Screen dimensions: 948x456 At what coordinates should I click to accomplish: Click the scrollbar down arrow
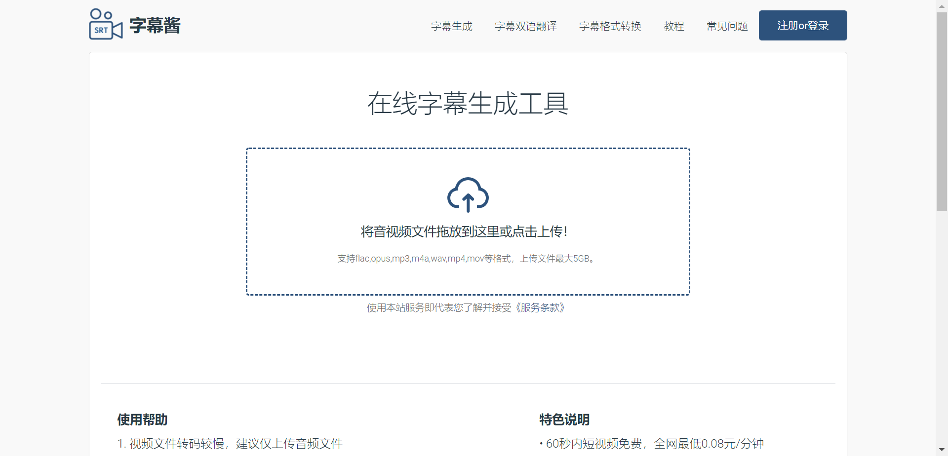click(942, 450)
